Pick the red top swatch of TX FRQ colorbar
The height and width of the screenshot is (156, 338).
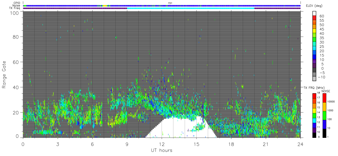click(314, 96)
